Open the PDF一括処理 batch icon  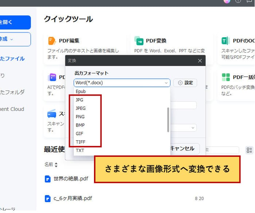226,77
